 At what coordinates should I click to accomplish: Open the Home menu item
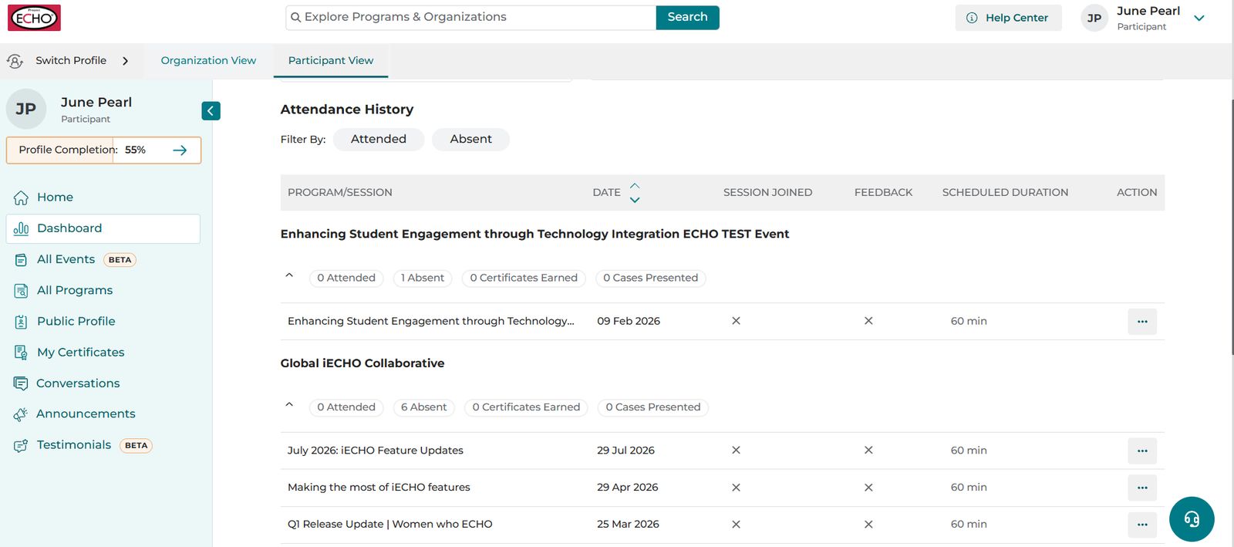coord(55,198)
